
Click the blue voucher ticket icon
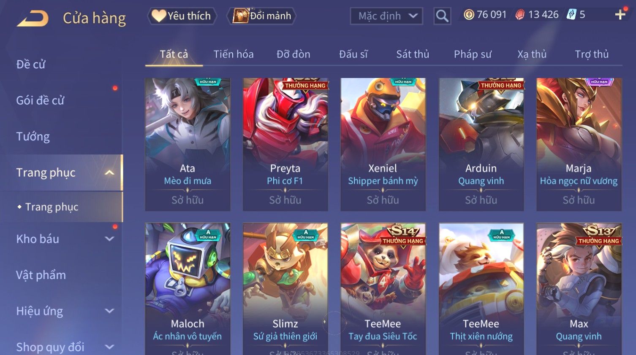571,15
